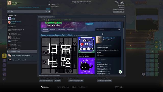The image size is (163, 92).
Task: Open controller settings link under Terraria
Action: (119, 10)
